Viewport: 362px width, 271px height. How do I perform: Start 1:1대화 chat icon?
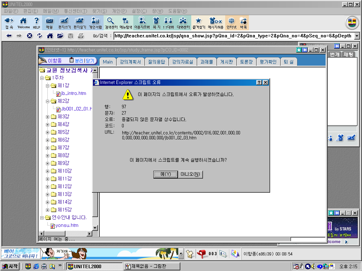coord(168,23)
